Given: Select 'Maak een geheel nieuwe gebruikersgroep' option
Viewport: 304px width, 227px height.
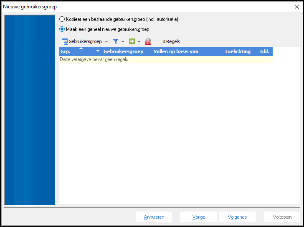Looking at the screenshot, I should [x=62, y=29].
